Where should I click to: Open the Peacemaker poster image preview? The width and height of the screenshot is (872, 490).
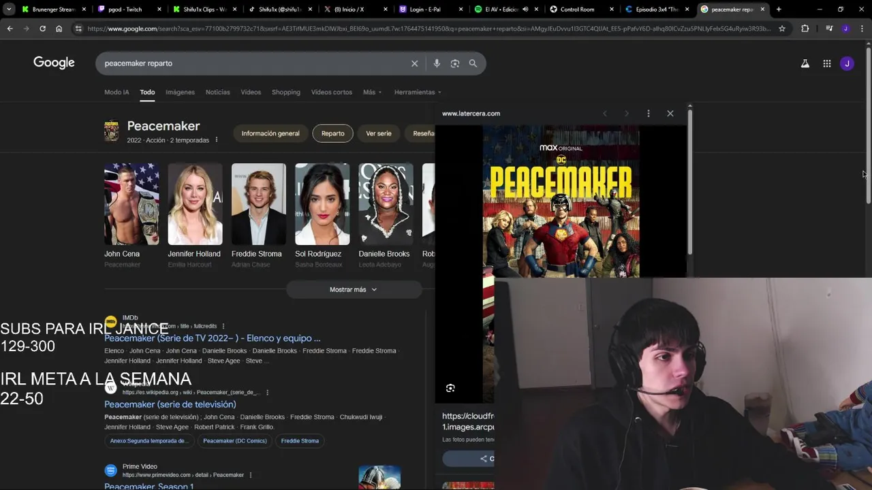[561, 201]
